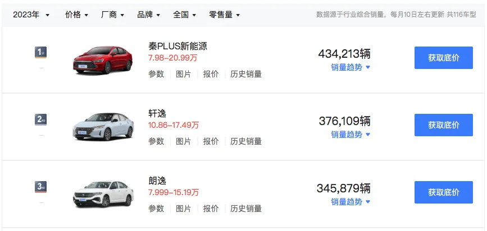
Task: Open the 厂商 filter dropdown
Action: pos(112,15)
